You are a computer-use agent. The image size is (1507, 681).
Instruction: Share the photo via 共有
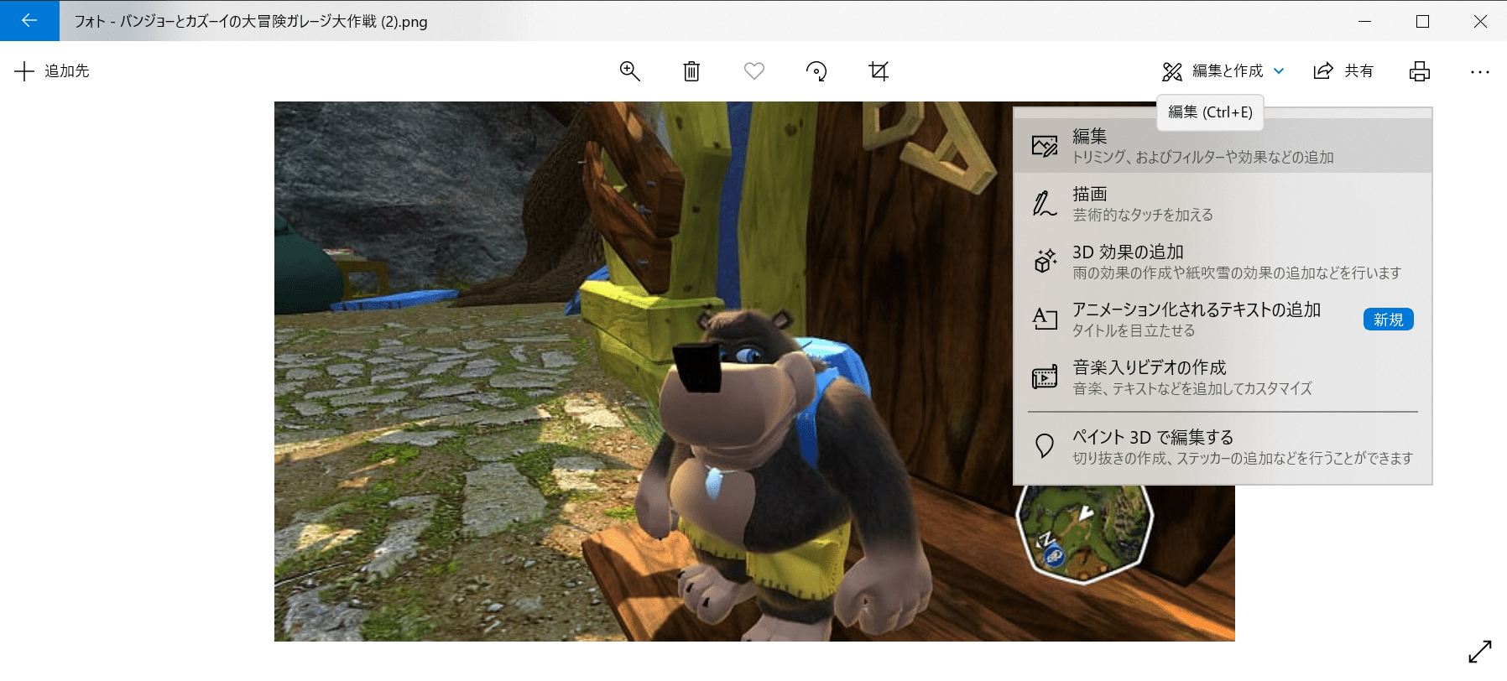coord(1343,71)
